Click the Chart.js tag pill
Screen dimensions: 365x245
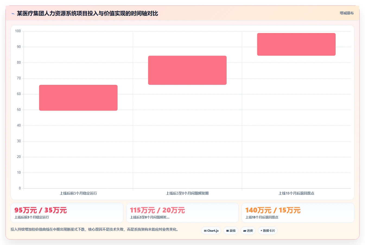pyautogui.click(x=211, y=231)
